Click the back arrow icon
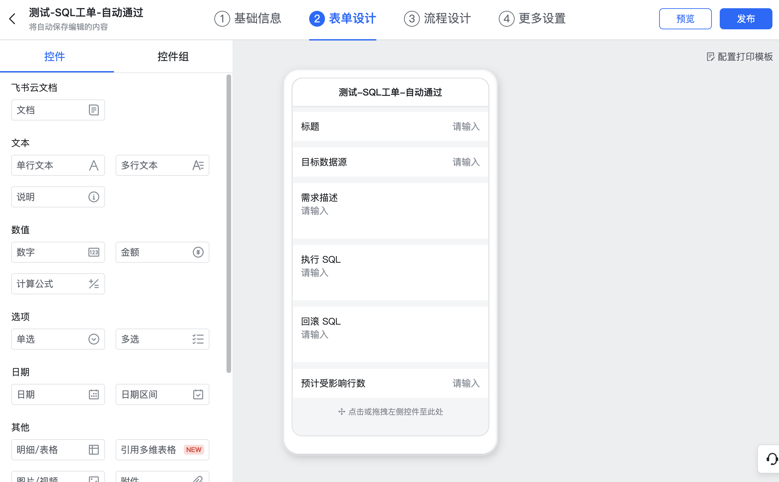Image resolution: width=779 pixels, height=482 pixels. click(x=13, y=19)
